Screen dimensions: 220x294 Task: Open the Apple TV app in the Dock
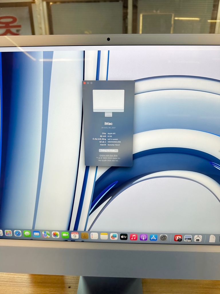[x=124, y=237]
